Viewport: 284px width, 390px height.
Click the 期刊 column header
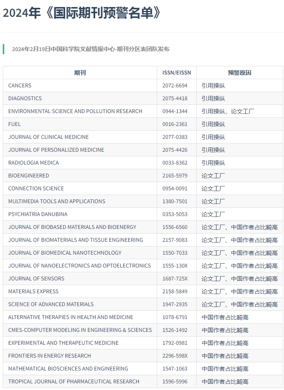(x=80, y=73)
